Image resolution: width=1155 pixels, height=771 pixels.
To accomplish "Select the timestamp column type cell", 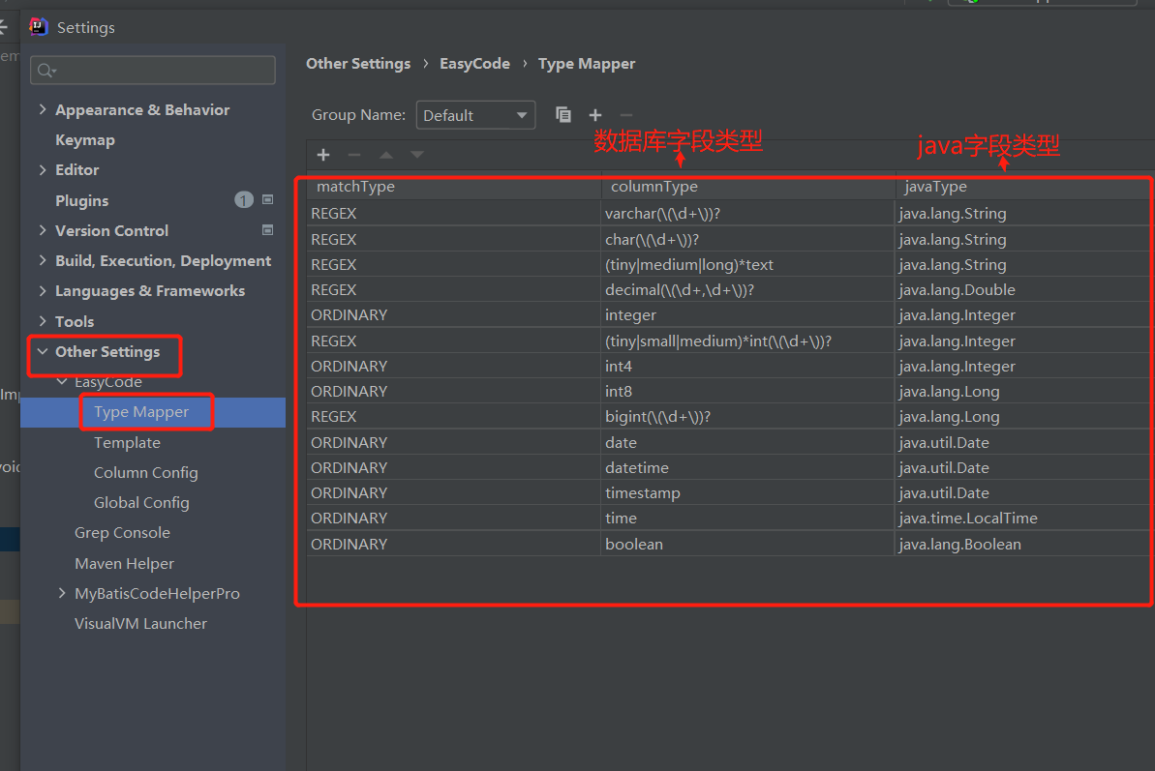I will coord(748,493).
